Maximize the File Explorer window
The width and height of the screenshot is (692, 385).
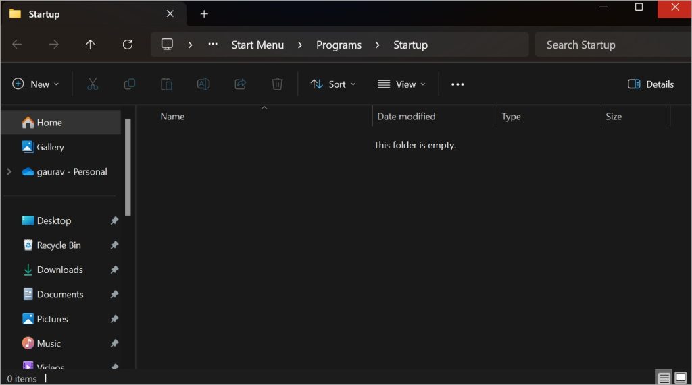[639, 7]
